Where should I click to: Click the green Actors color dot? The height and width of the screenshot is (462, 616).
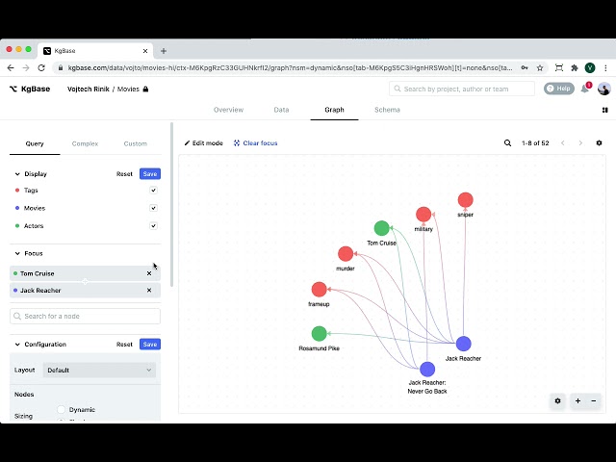(x=17, y=226)
